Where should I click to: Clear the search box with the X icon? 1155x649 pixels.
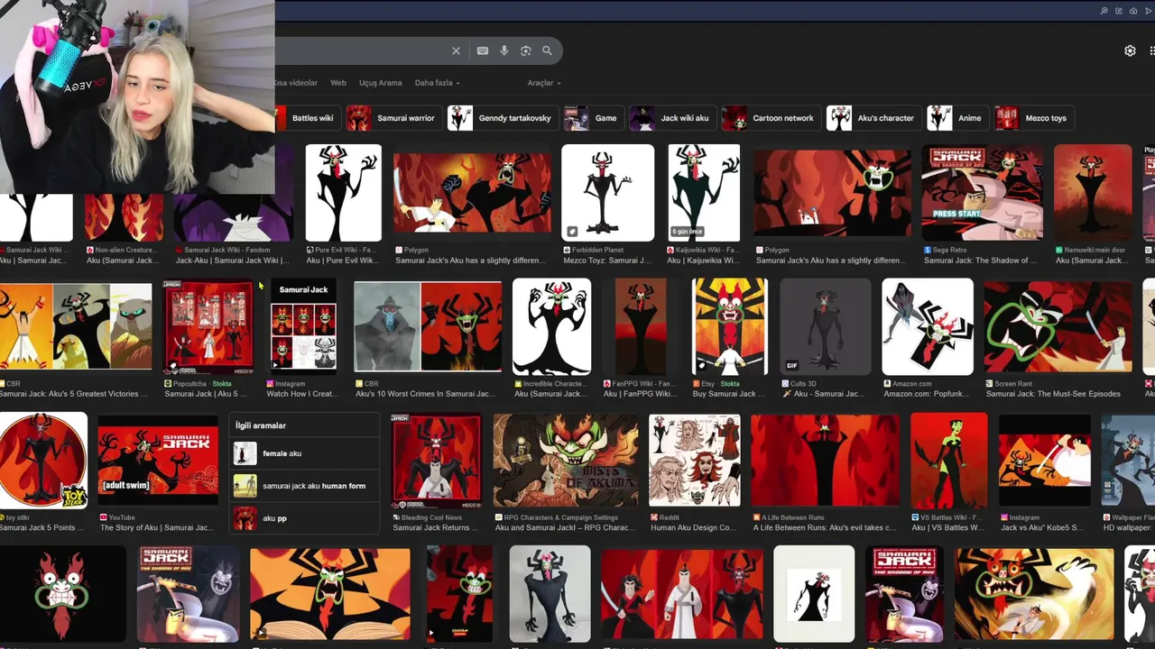(456, 51)
